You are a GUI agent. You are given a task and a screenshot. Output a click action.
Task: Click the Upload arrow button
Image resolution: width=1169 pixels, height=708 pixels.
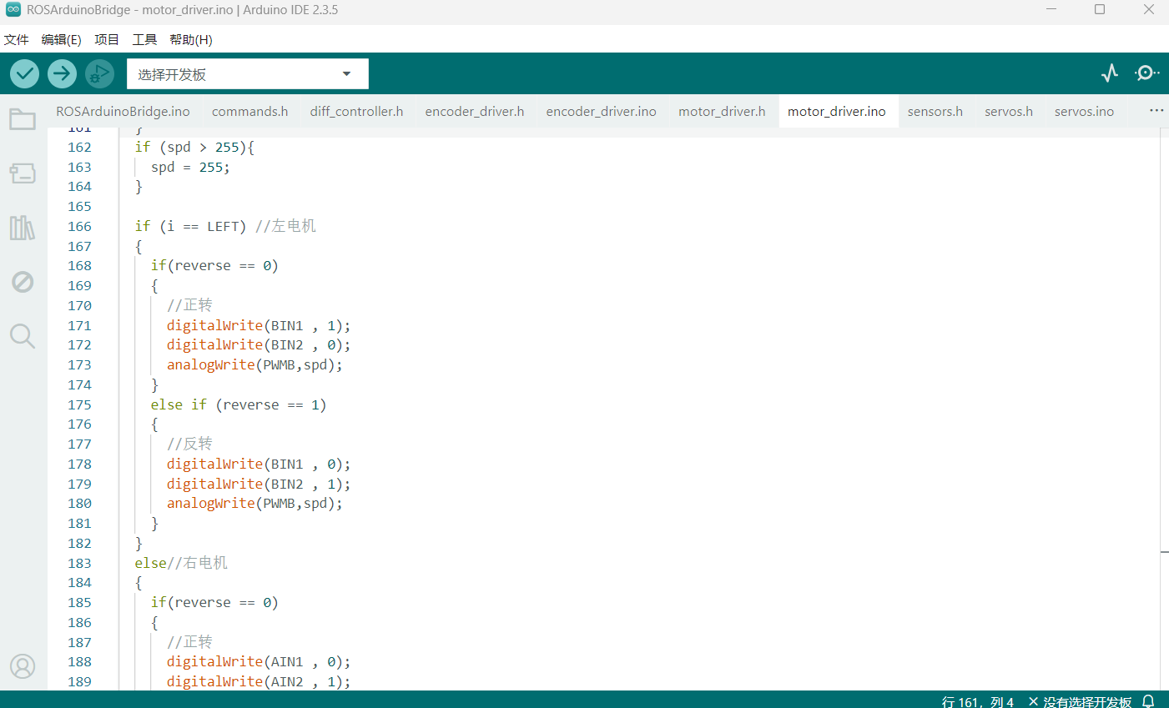[62, 74]
